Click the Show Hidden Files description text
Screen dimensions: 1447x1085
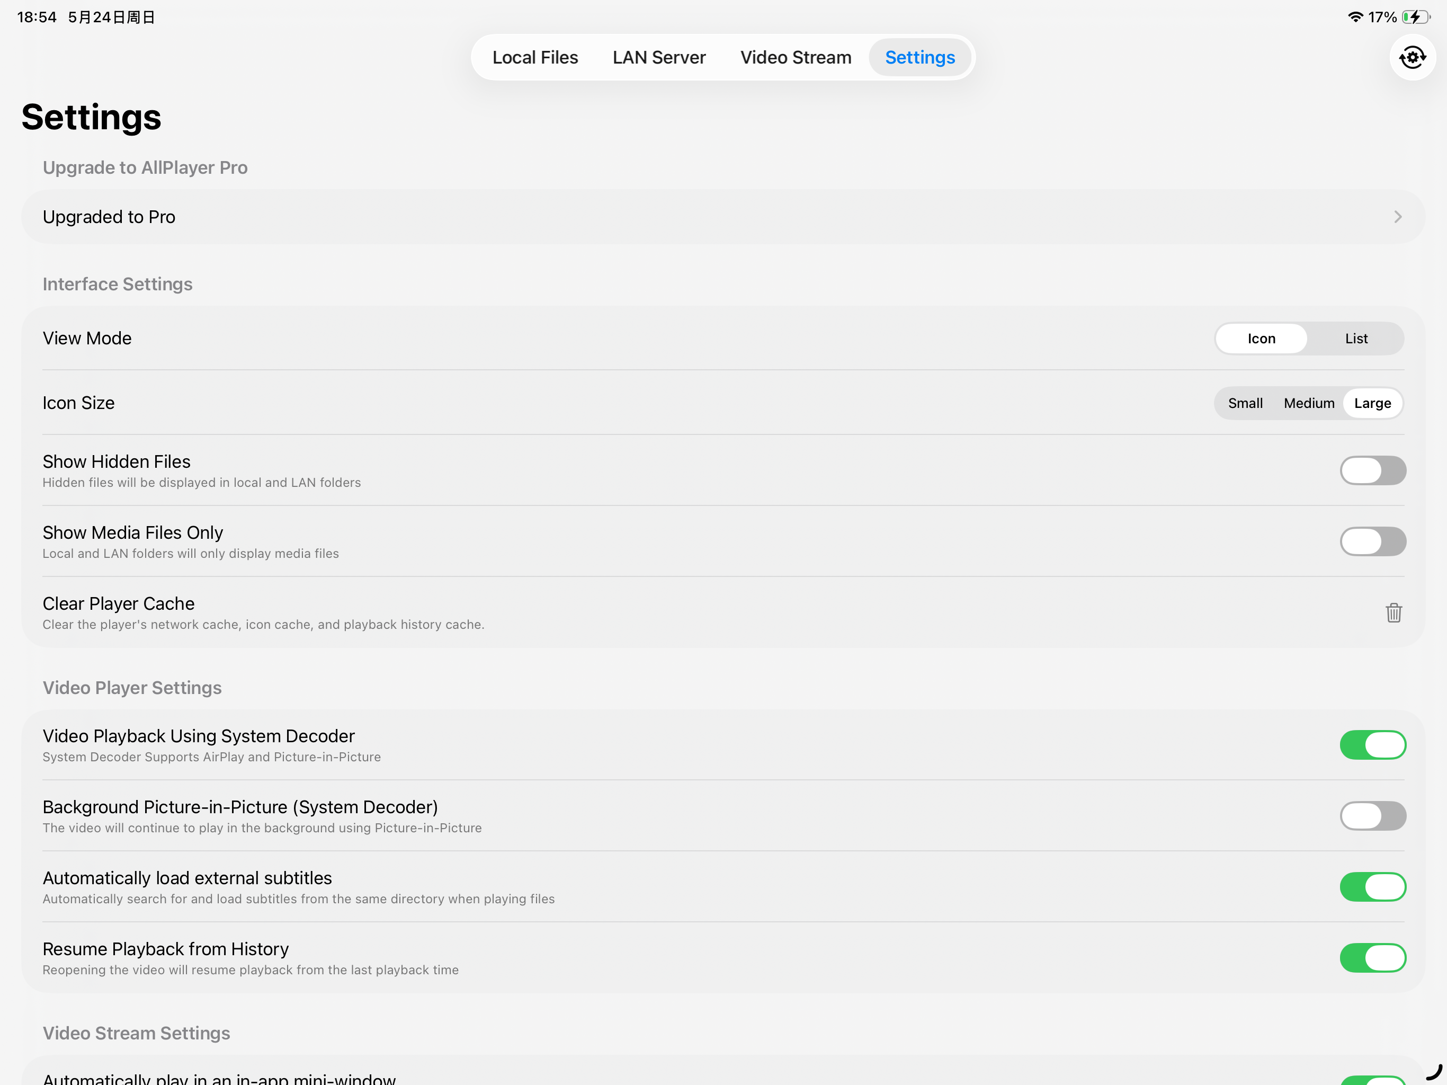201,482
